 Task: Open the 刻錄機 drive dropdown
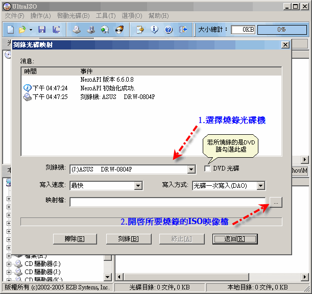click(x=191, y=169)
